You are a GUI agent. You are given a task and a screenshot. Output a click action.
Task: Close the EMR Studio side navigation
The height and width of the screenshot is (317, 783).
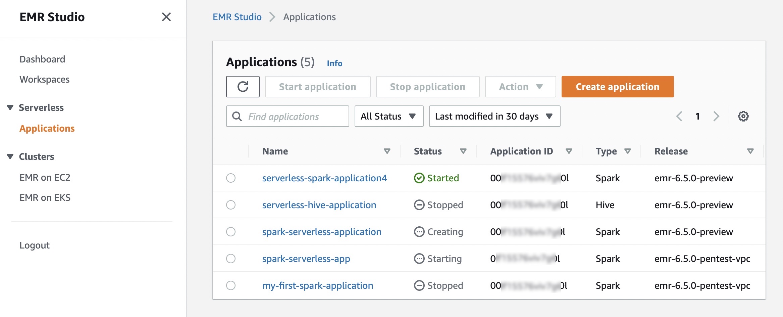(166, 17)
